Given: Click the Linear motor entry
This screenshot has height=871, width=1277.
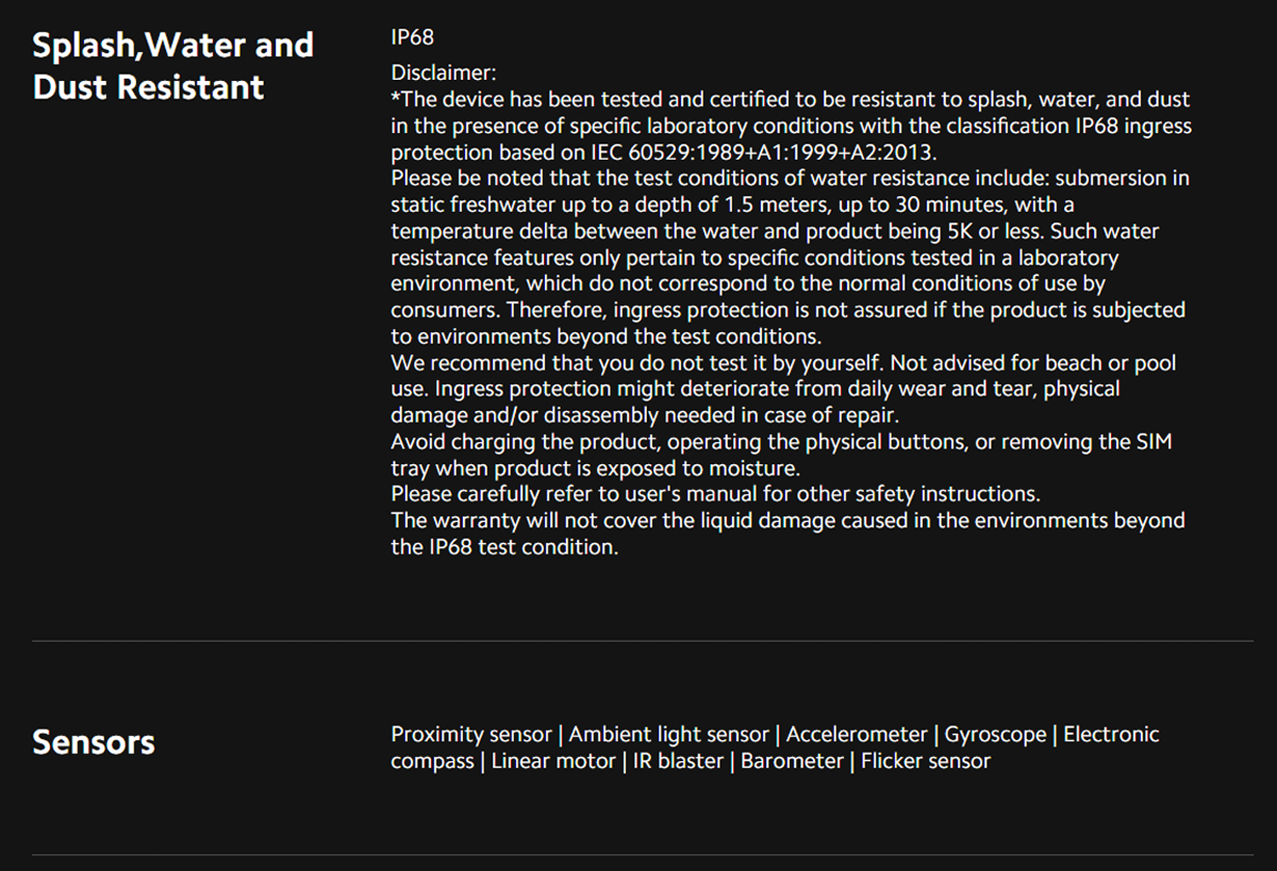Looking at the screenshot, I should pyautogui.click(x=553, y=761).
